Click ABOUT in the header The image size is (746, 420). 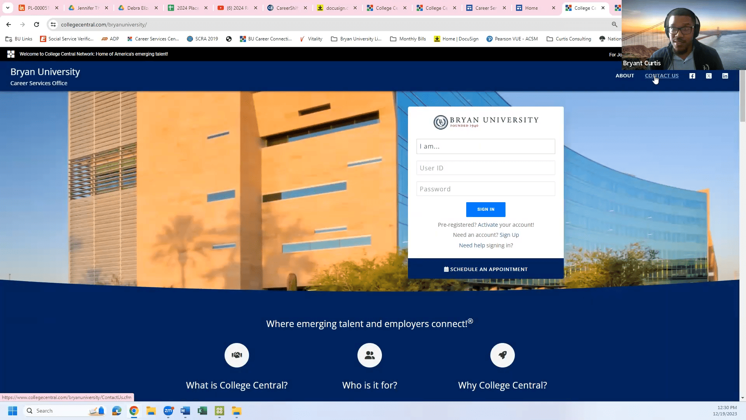pyautogui.click(x=625, y=76)
